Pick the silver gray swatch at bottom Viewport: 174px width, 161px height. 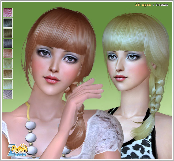(x=8, y=94)
